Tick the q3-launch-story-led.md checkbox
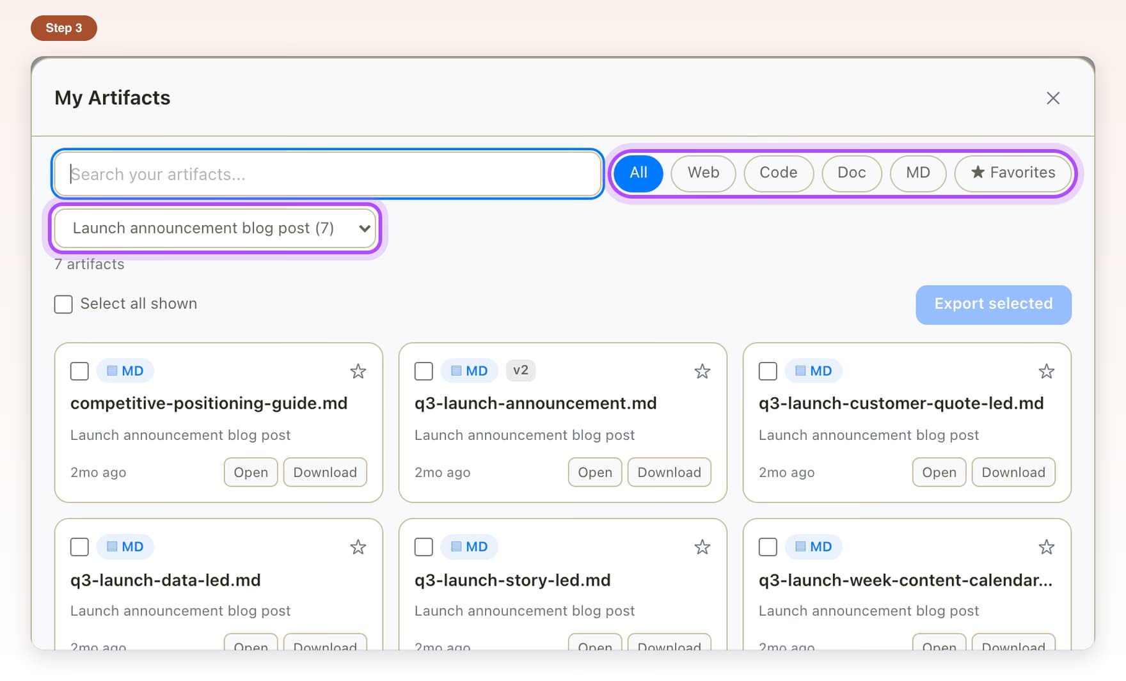This screenshot has width=1126, height=681. pyautogui.click(x=424, y=547)
